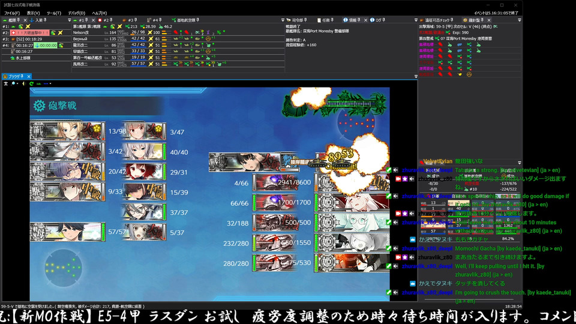Click the orange circular equipment icon on Верный row
The width and height of the screenshot is (576, 324).
pyautogui.click(x=208, y=38)
